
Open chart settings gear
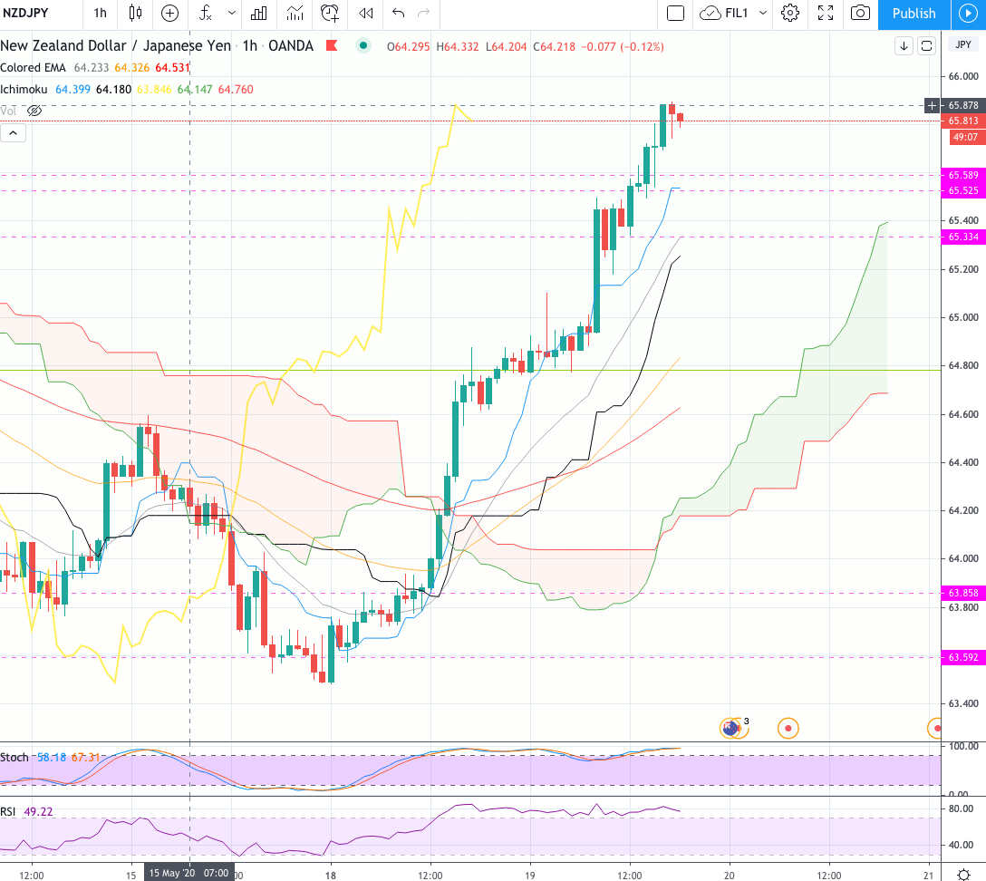point(790,14)
